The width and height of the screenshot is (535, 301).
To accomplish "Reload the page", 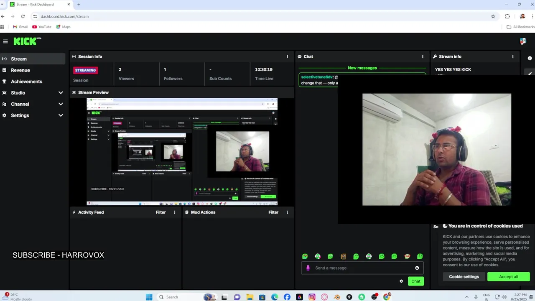I will [23, 16].
